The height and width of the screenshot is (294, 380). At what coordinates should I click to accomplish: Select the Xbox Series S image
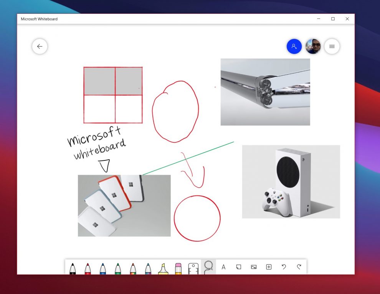tap(291, 182)
